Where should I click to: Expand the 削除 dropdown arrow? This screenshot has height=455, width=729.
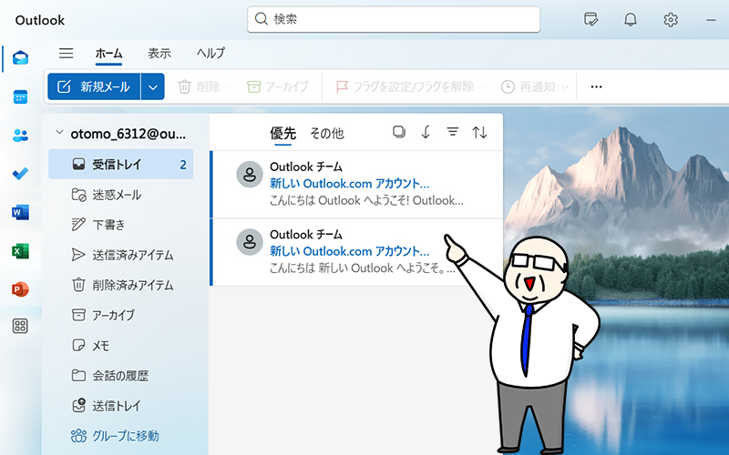[x=231, y=87]
